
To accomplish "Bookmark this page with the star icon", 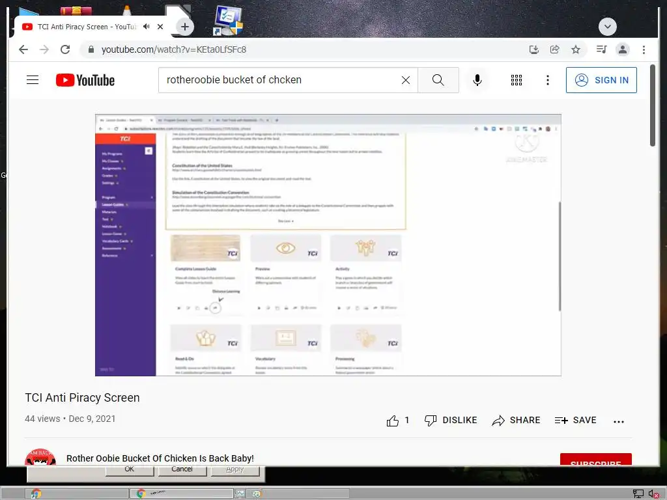I will (576, 49).
